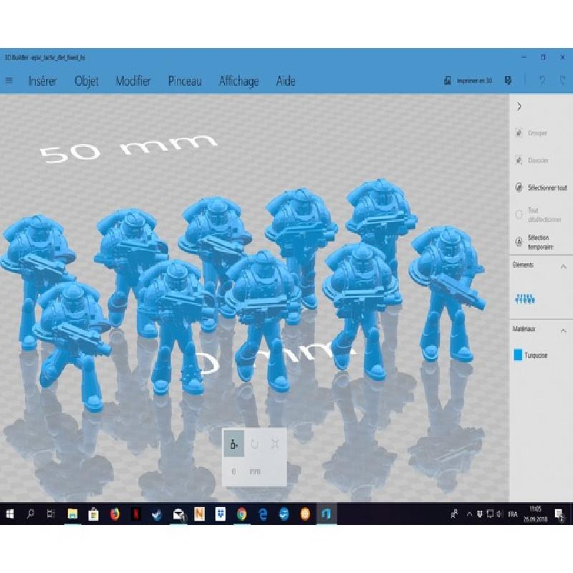Click Sélectionner tout
The image size is (573, 573).
(x=541, y=188)
